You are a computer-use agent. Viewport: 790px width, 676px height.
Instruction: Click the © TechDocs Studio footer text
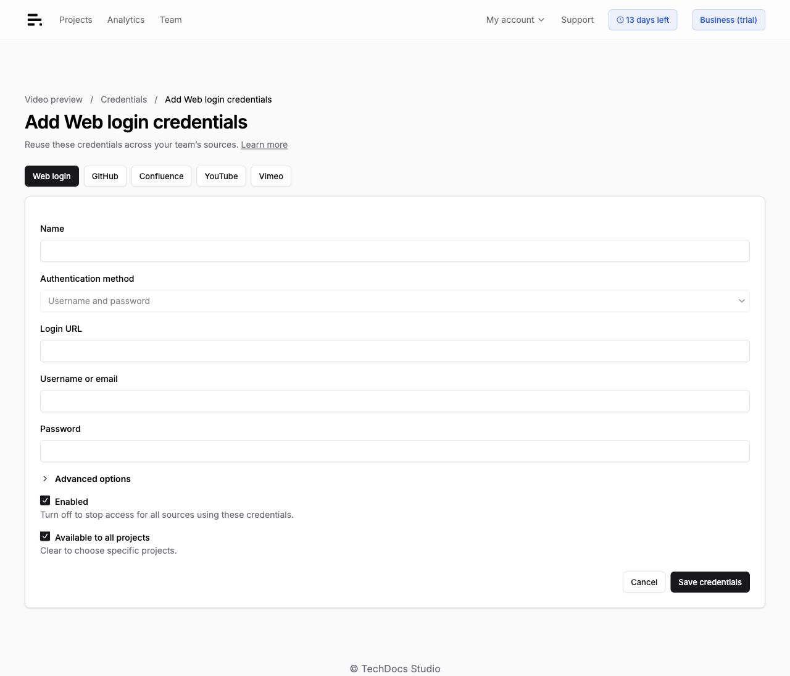[x=395, y=669]
